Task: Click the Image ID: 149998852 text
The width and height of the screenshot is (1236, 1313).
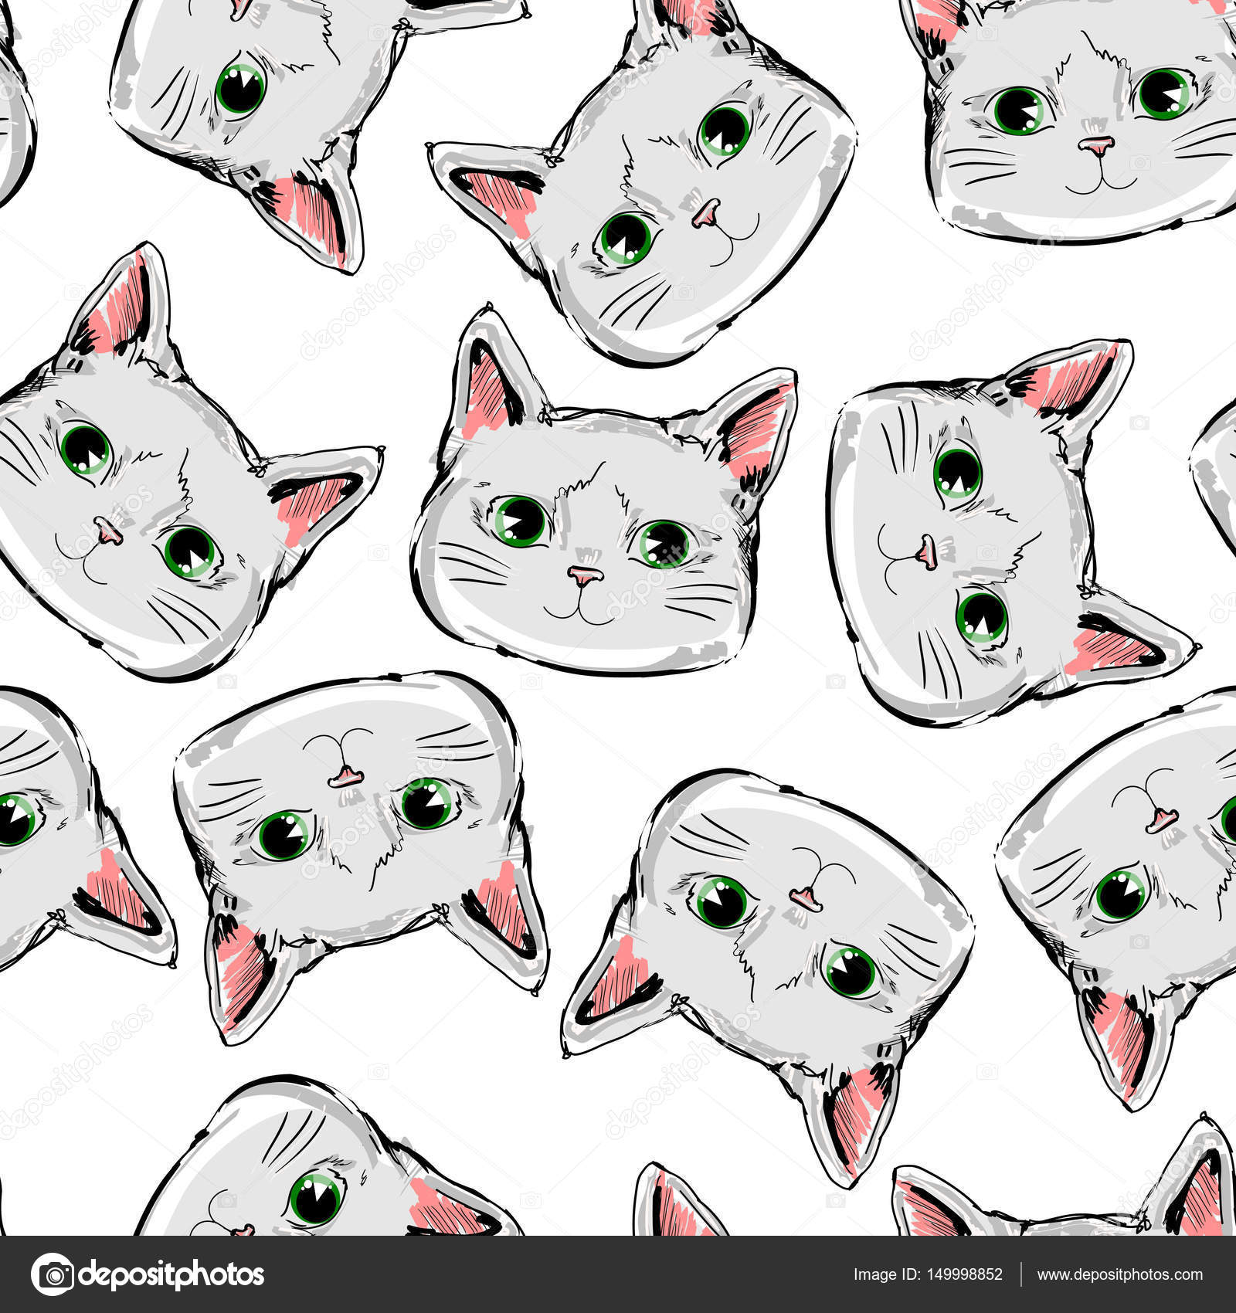Action: (928, 1274)
